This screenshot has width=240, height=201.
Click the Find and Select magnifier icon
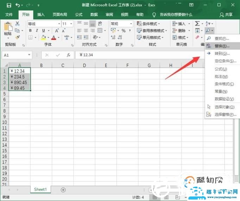208,31
